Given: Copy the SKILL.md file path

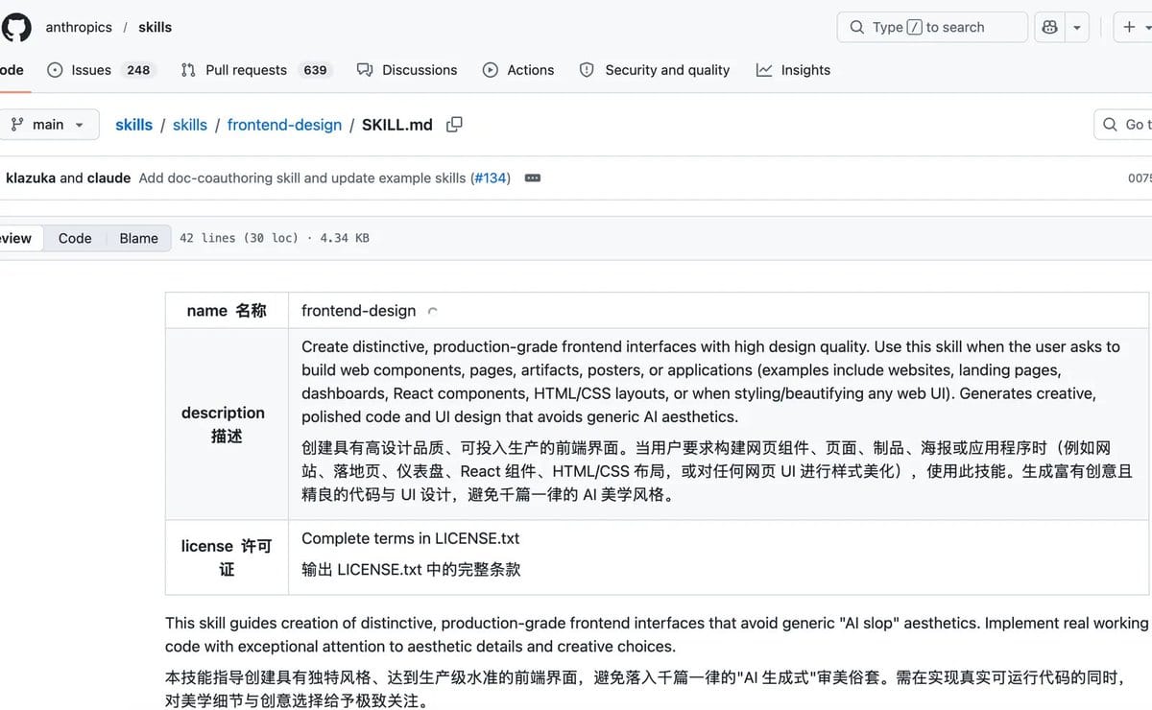Looking at the screenshot, I should 454,124.
